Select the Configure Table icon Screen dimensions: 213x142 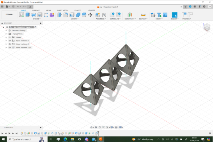[x=118, y=15]
